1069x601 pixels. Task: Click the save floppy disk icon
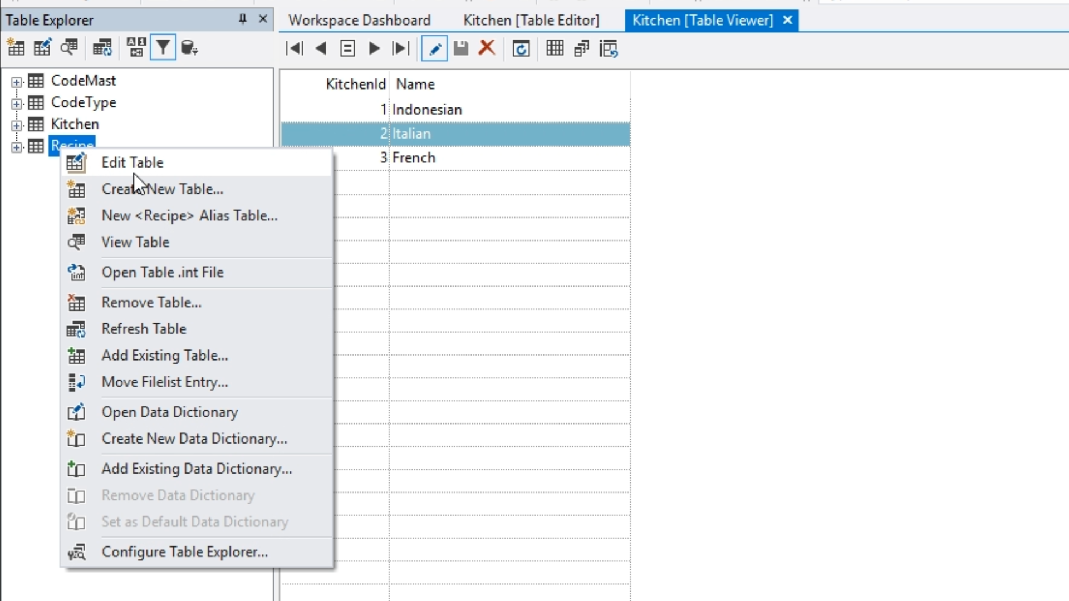461,49
